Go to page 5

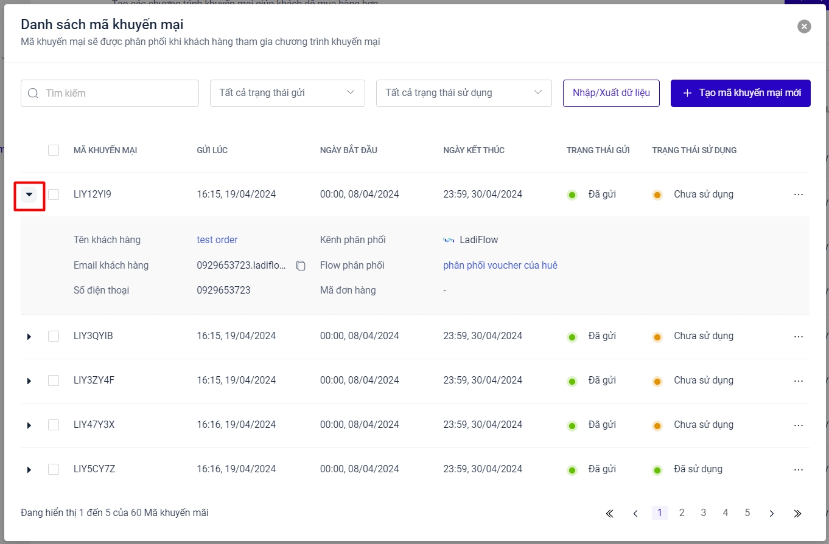747,513
